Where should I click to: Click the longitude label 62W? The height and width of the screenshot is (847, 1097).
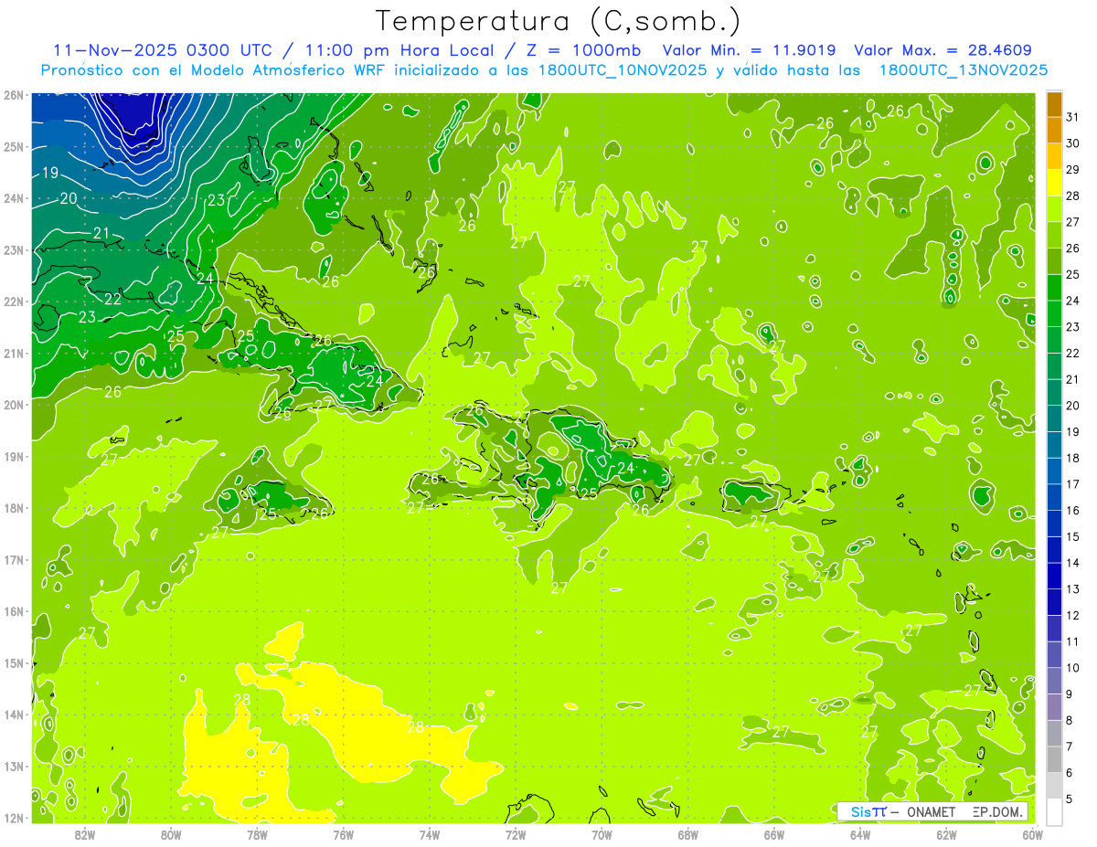click(x=946, y=834)
